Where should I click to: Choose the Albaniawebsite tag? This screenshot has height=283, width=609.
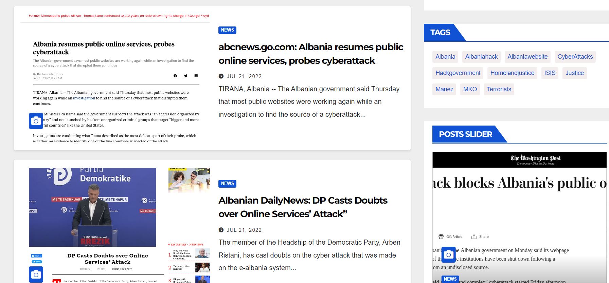[527, 57]
